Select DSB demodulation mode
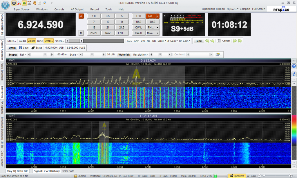 [x=153, y=22]
